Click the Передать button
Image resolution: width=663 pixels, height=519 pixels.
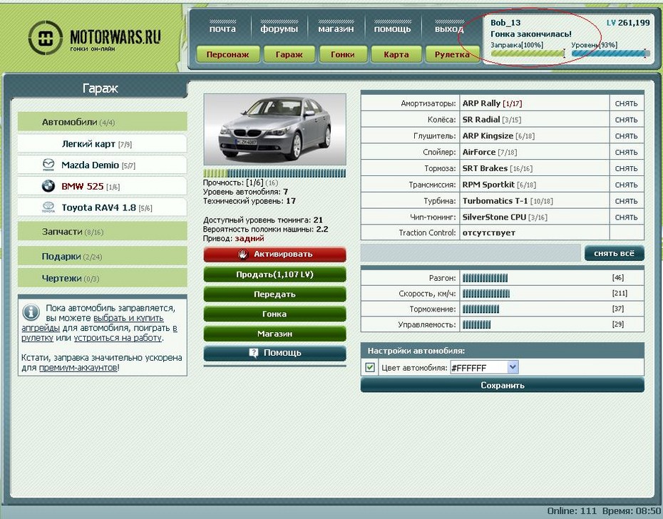(275, 294)
